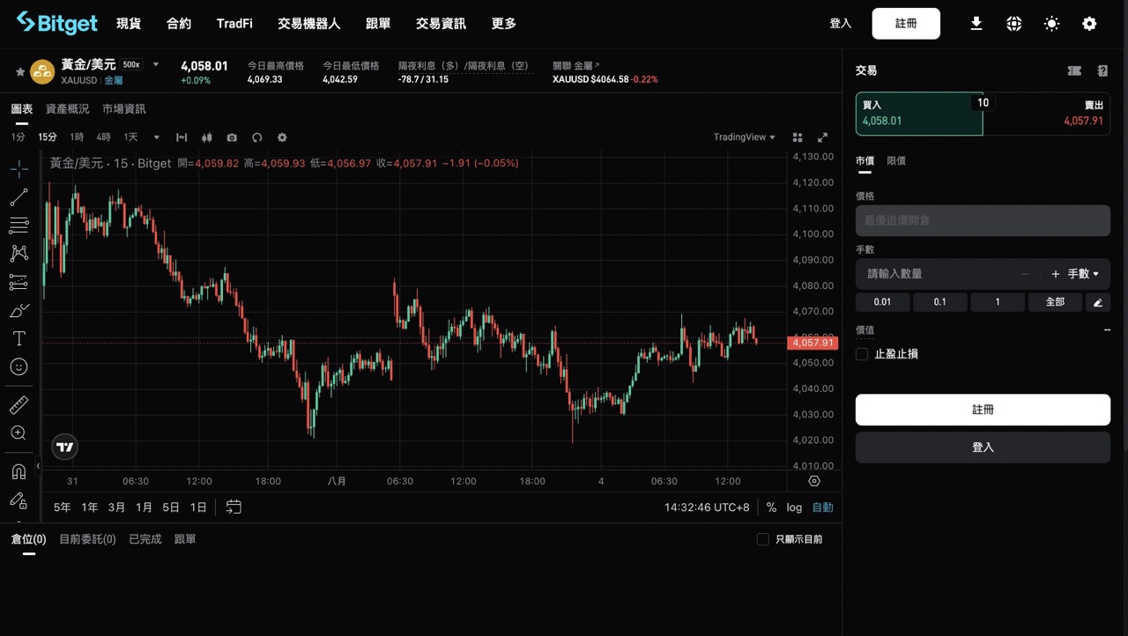
Task: Enable the 止盈止損 checkbox
Action: [862, 354]
